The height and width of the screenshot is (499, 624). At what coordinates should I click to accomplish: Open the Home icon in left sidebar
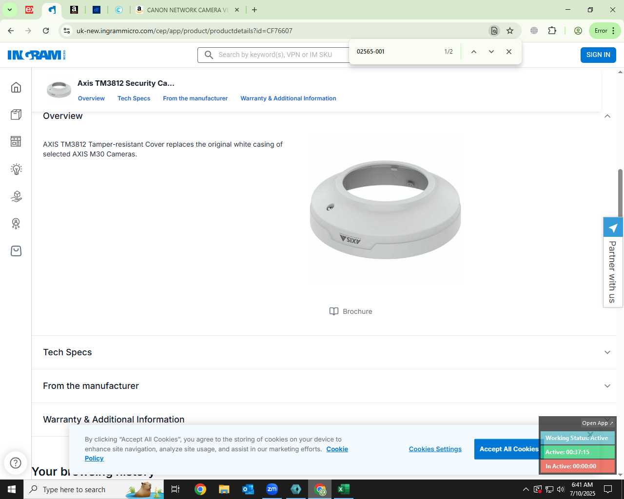tap(16, 87)
